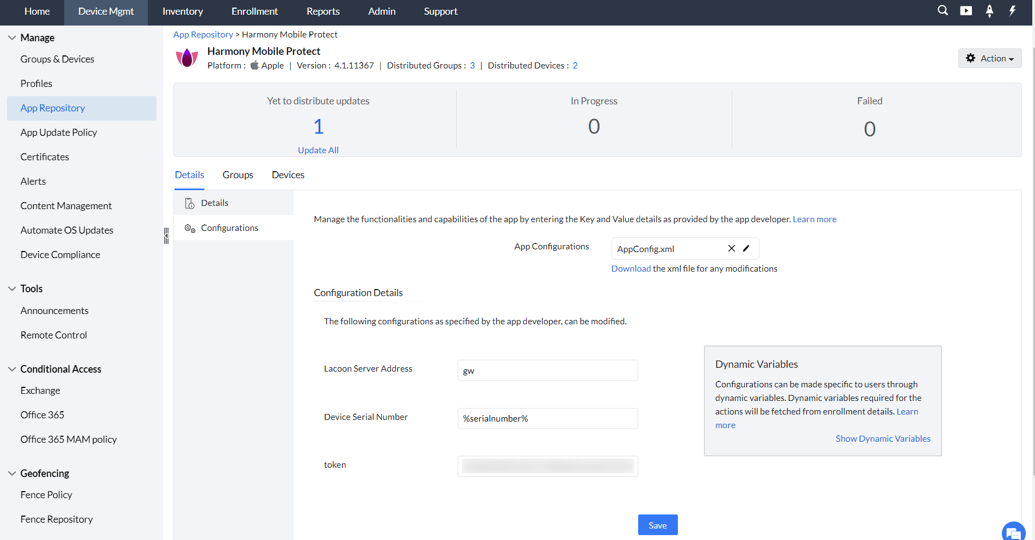Click the Update All link

point(318,150)
